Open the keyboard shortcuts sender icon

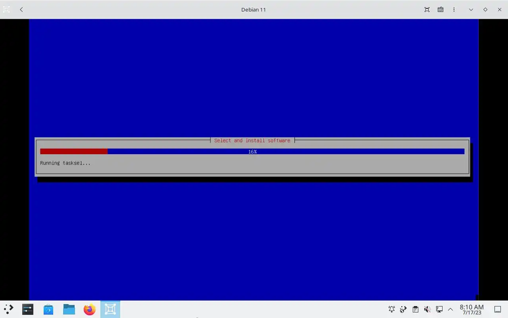point(441,10)
